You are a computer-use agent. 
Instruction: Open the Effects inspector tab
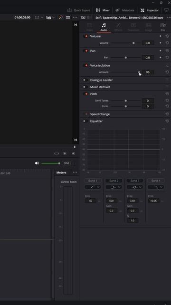click(x=118, y=27)
